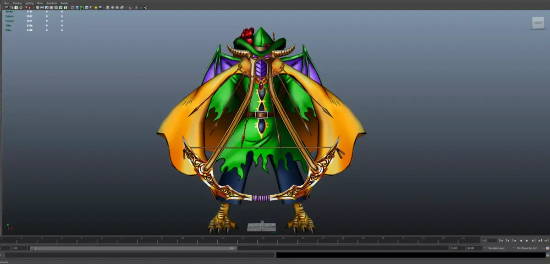Viewport: 550px width, 264px height.
Task: Click the 1.00 range start field
Action: click(x=19, y=248)
